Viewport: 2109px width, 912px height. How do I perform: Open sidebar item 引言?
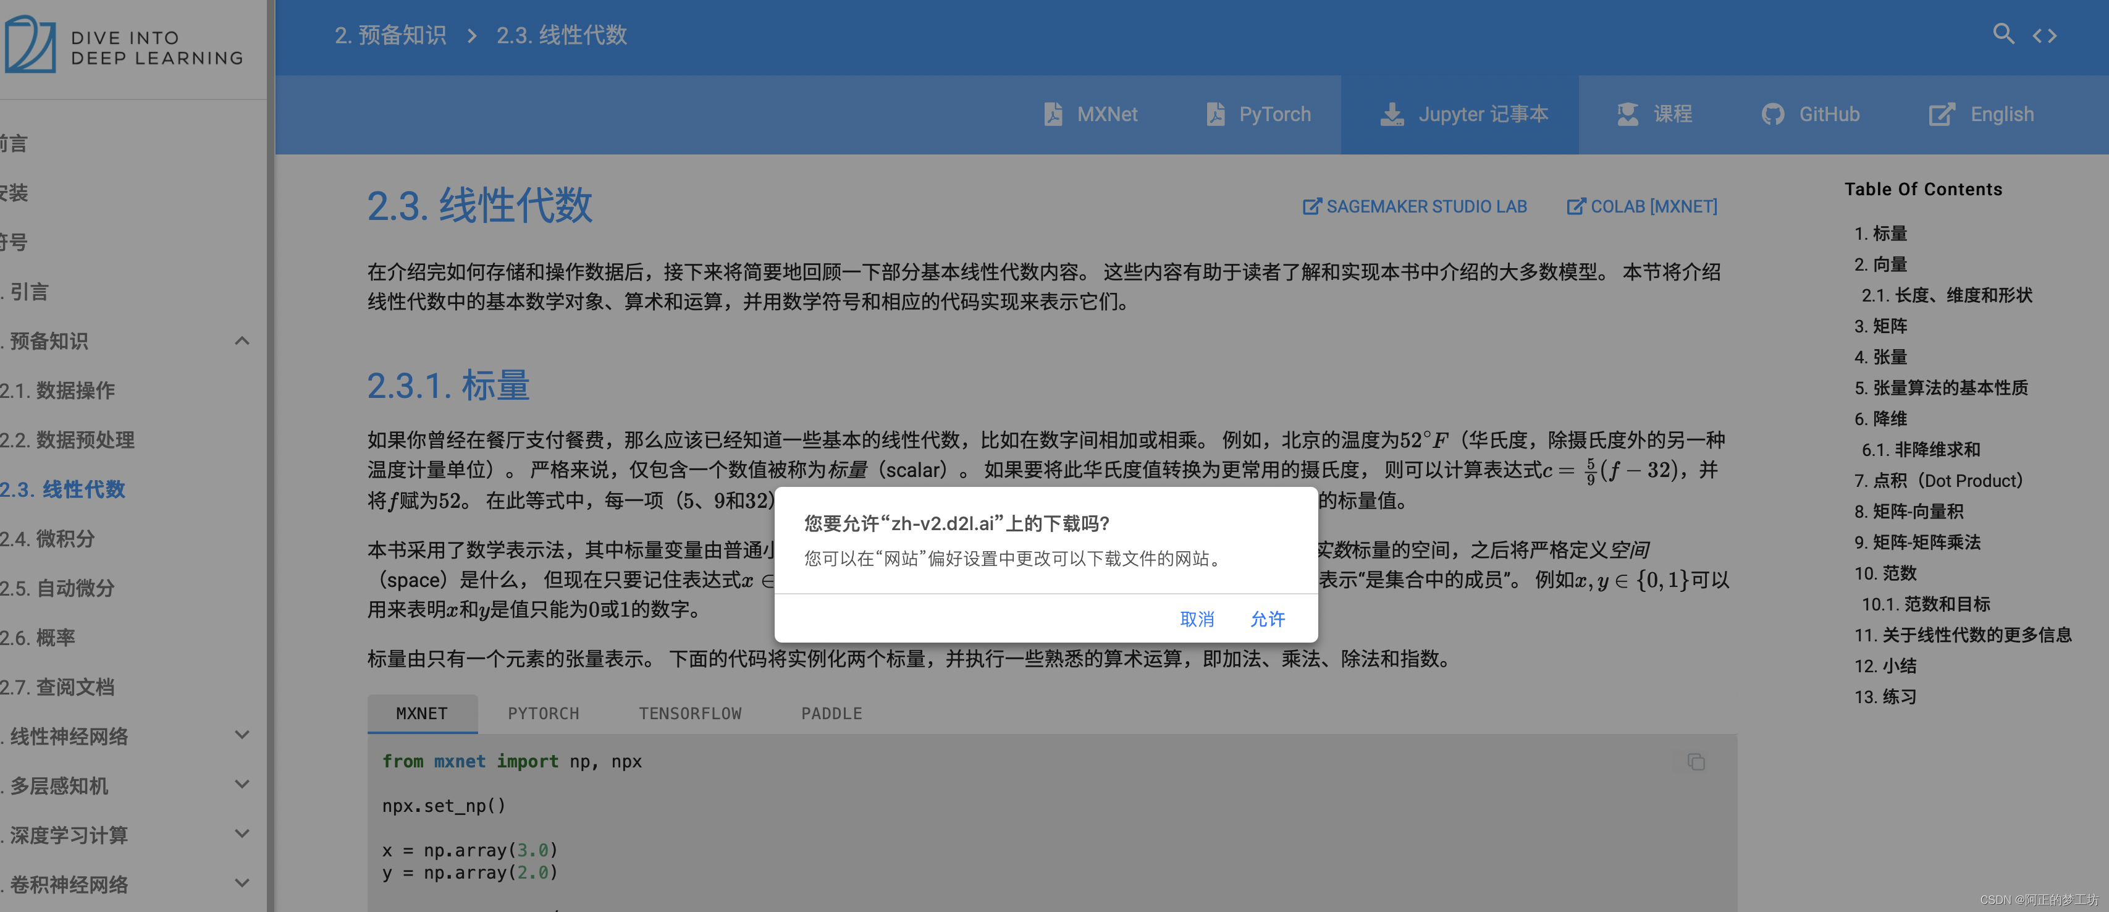coord(25,292)
